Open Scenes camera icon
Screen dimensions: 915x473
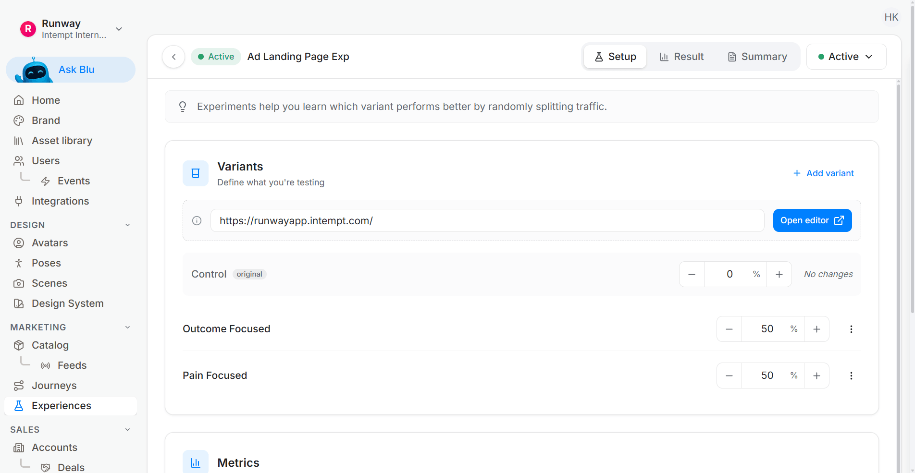pos(19,283)
